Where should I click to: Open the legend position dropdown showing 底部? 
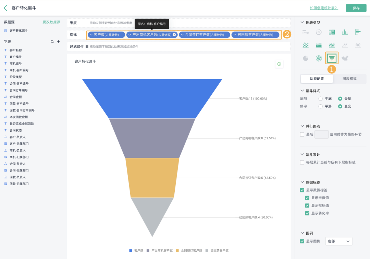pos(339,242)
